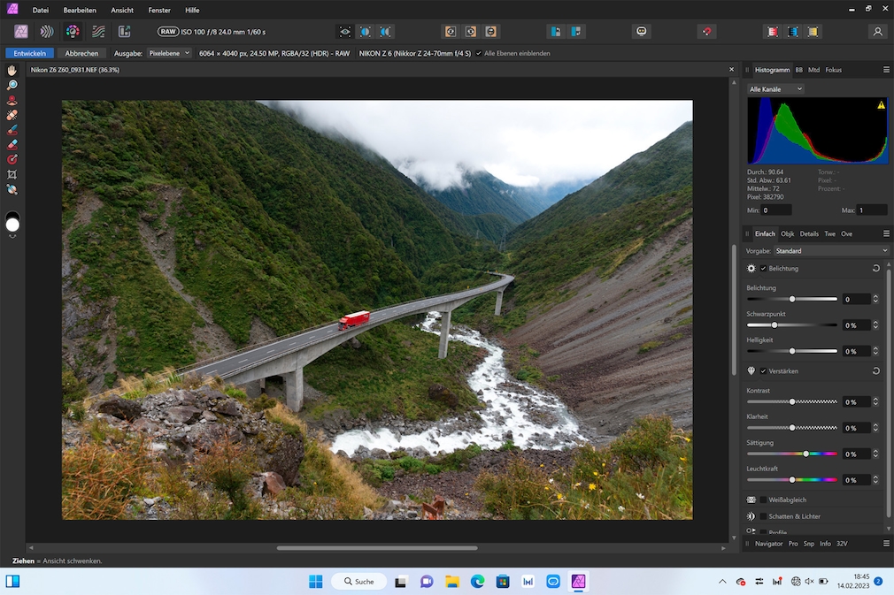Screen dimensions: 894x595
Task: Open the account profile icon
Action: [x=877, y=31]
